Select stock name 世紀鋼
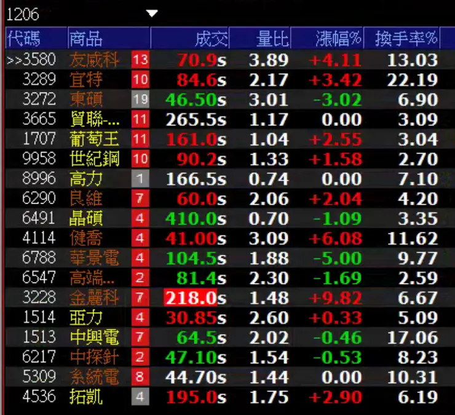Image resolution: width=455 pixels, height=415 pixels. pyautogui.click(x=94, y=159)
